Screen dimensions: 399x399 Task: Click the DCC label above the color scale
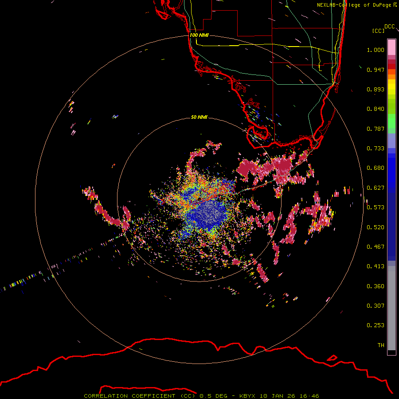point(389,27)
